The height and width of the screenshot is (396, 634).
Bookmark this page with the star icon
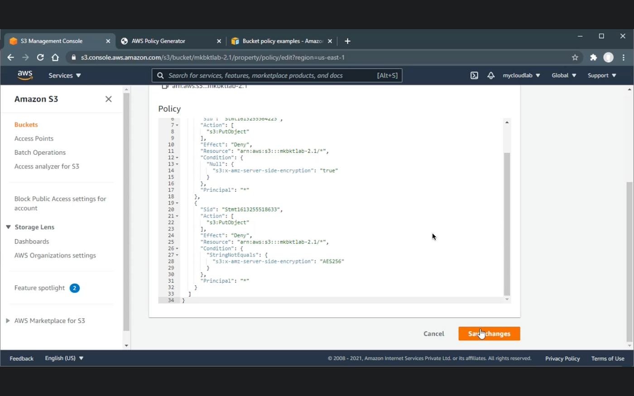pyautogui.click(x=575, y=57)
